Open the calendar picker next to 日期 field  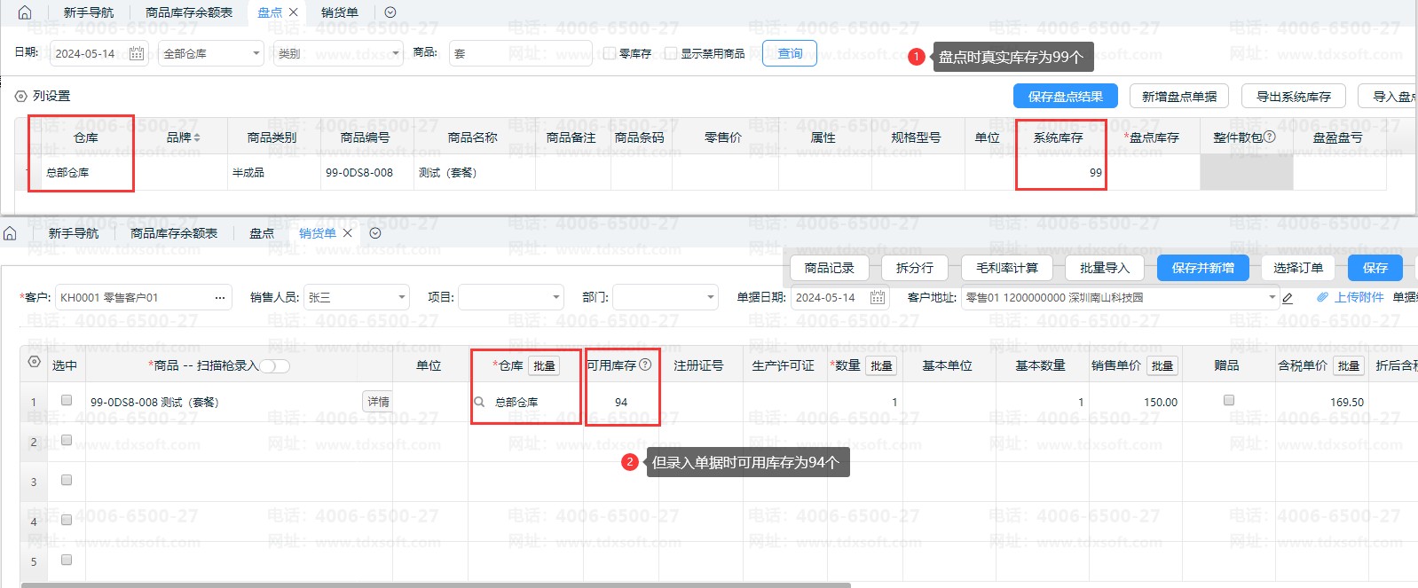click(137, 53)
